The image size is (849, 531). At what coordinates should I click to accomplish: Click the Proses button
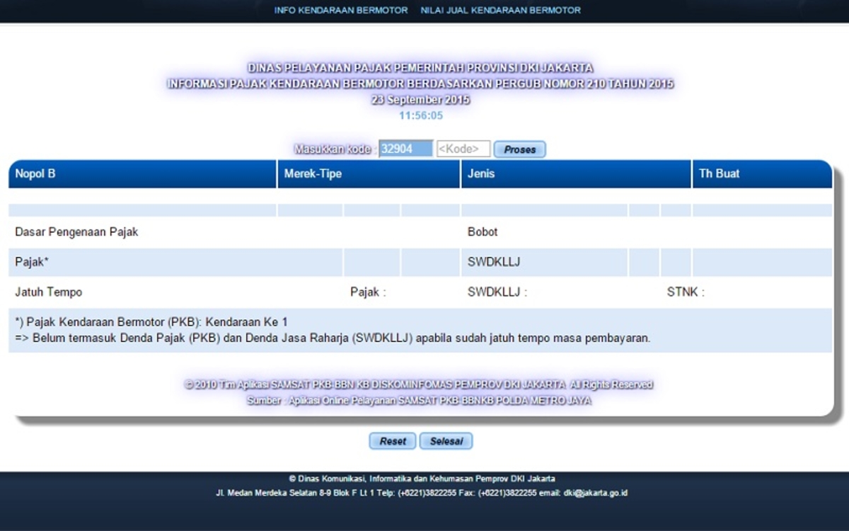pos(519,149)
